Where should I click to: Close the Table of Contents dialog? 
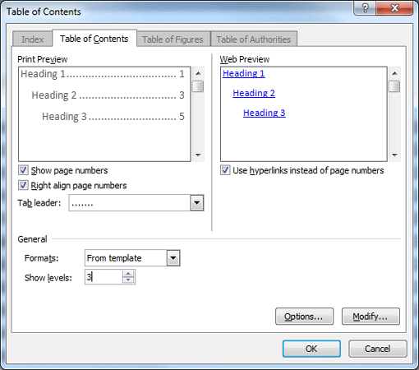click(x=394, y=8)
